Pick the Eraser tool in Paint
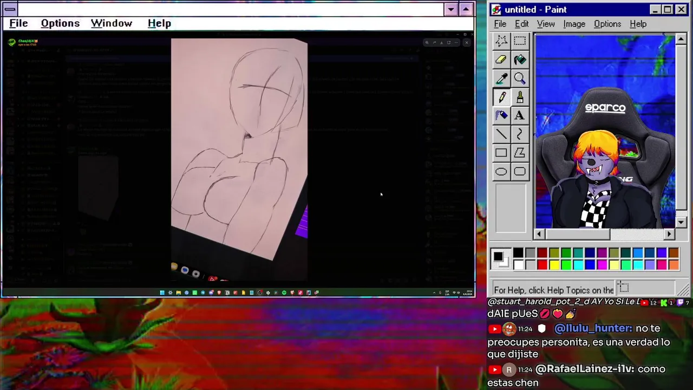693x390 pixels. click(501, 60)
